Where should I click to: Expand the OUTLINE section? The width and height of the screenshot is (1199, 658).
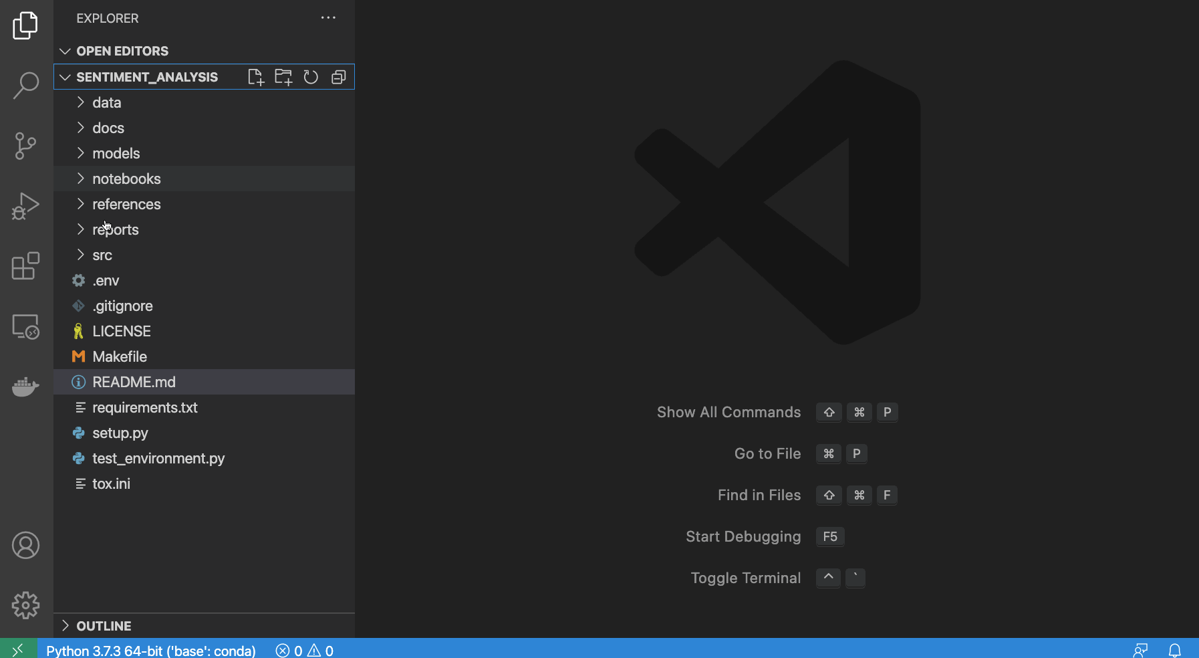point(204,626)
